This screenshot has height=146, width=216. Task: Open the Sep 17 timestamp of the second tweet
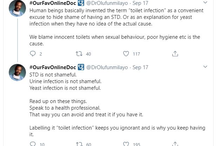pos(140,67)
